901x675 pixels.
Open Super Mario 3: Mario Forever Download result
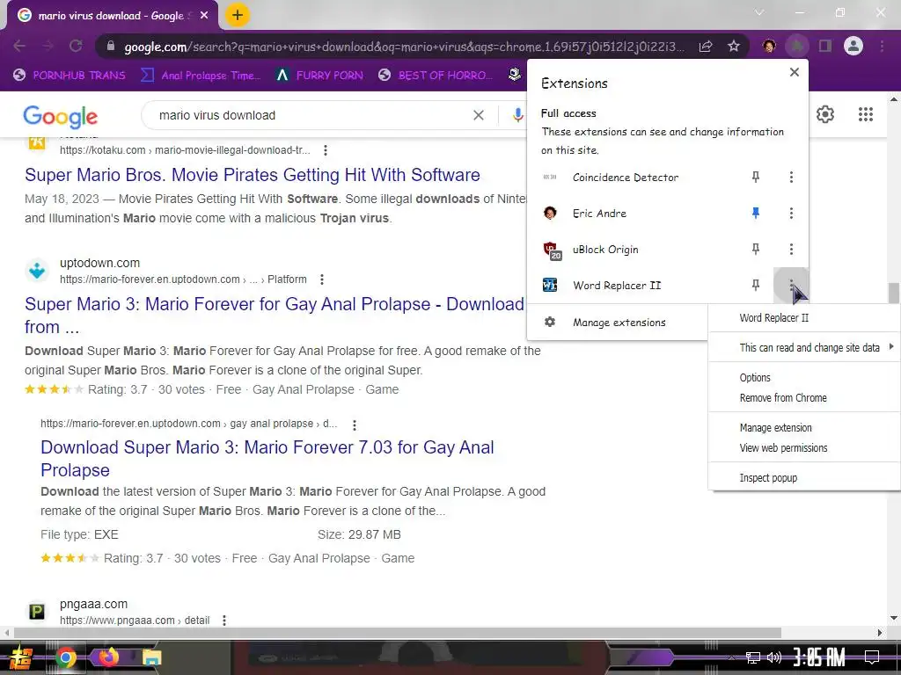pyautogui.click(x=275, y=316)
